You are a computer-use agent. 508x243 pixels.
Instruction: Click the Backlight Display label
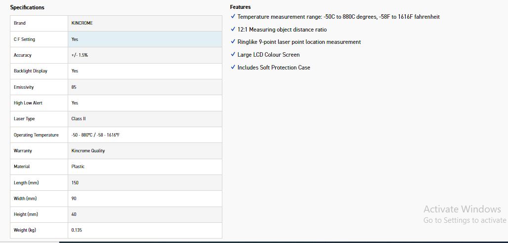pos(31,71)
